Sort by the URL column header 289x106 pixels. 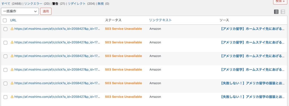[13, 20]
